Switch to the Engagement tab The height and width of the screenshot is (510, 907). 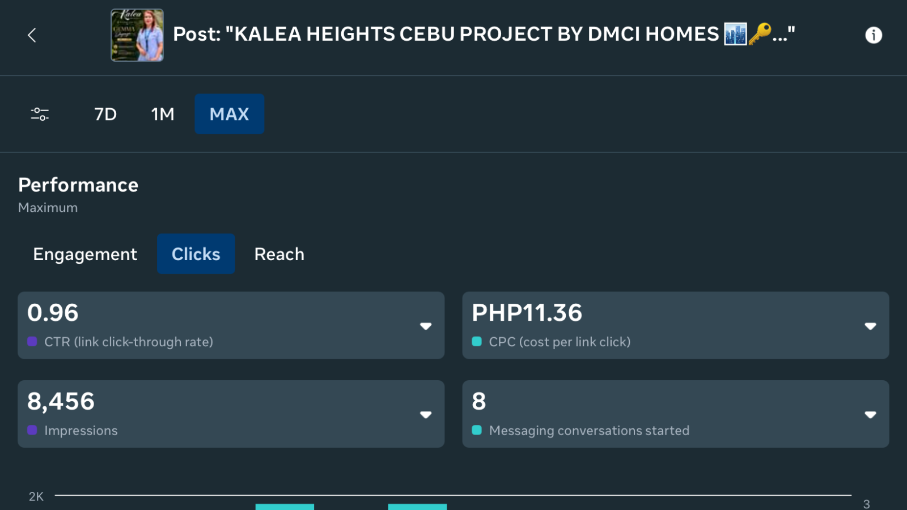[85, 254]
